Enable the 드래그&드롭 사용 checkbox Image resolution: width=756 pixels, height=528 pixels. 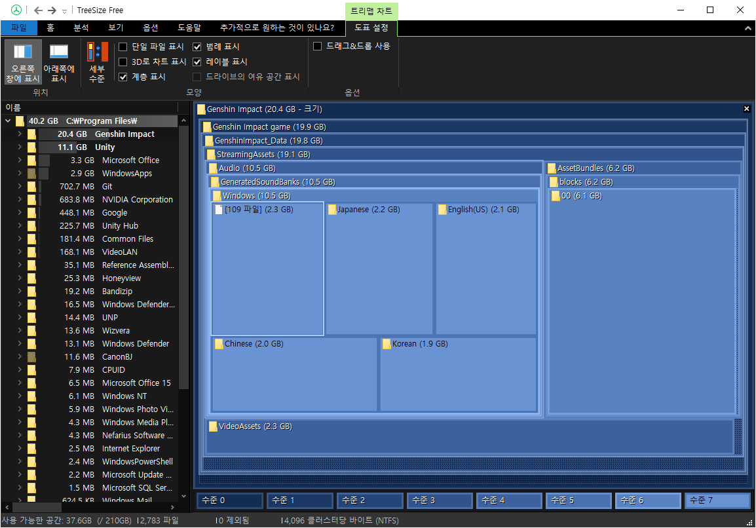coord(317,47)
